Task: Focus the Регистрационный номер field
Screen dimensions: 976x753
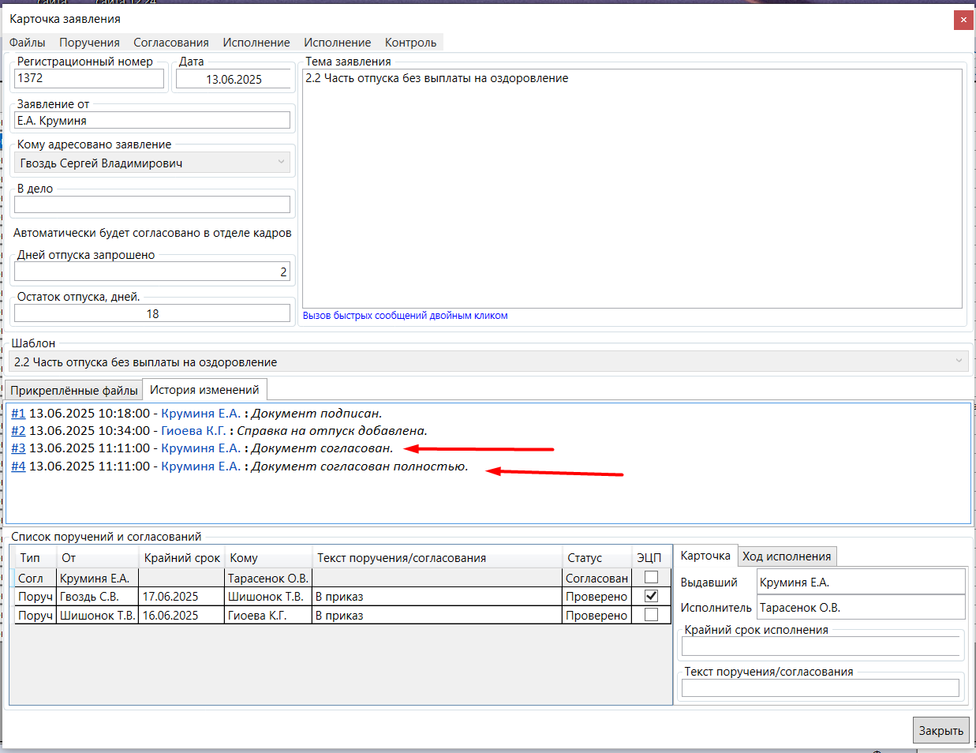Action: [x=89, y=78]
